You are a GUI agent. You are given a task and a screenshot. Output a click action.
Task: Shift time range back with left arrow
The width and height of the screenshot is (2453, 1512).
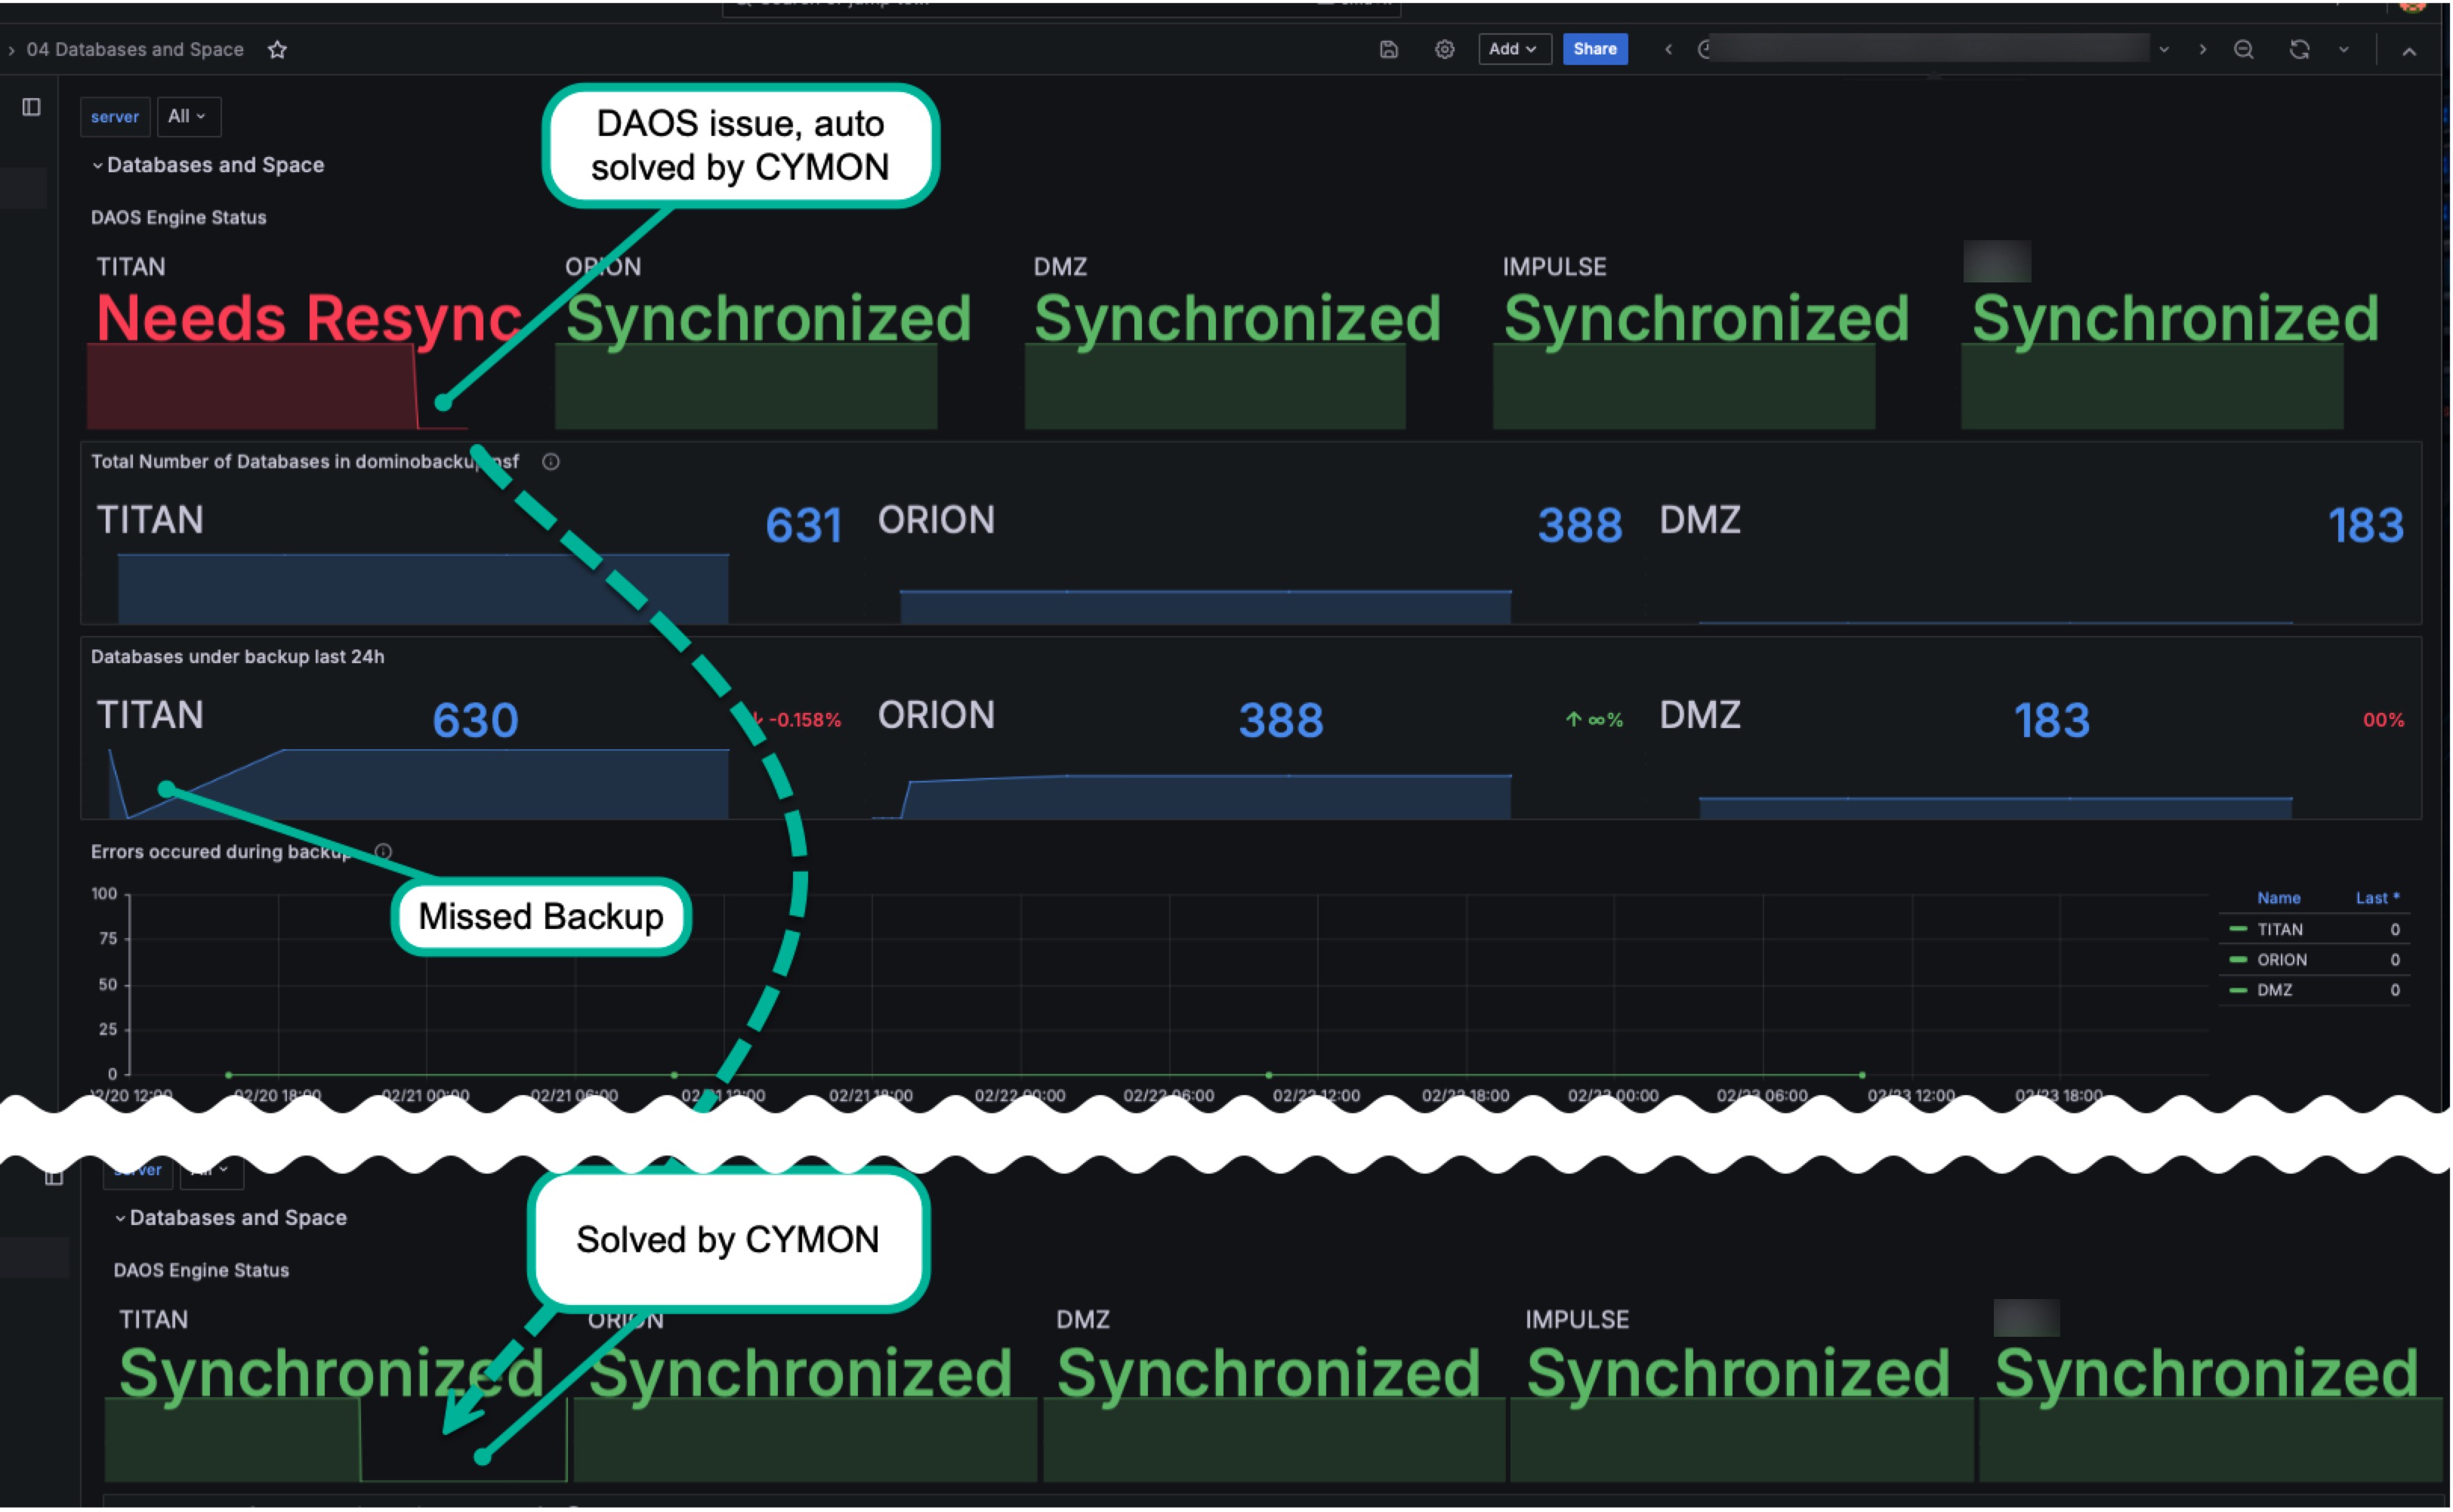pos(1667,49)
